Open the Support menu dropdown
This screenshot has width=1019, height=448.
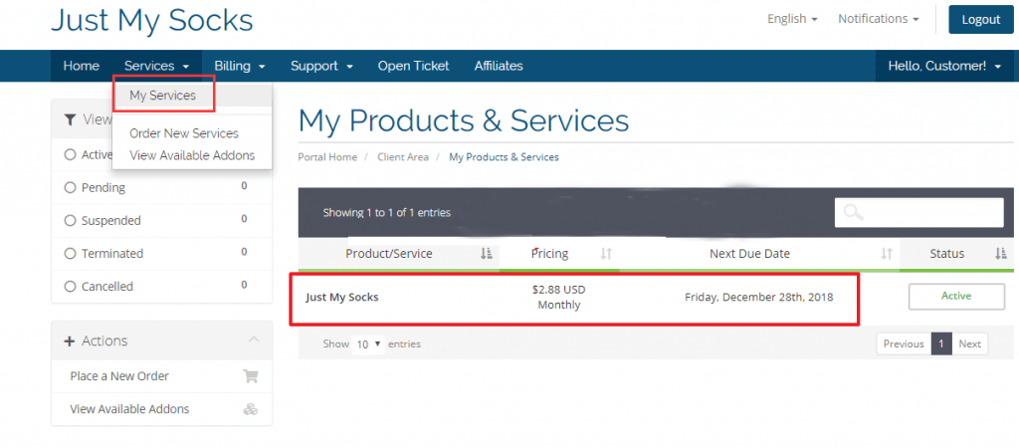click(x=321, y=66)
